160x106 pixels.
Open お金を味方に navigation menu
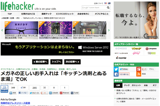83,14
